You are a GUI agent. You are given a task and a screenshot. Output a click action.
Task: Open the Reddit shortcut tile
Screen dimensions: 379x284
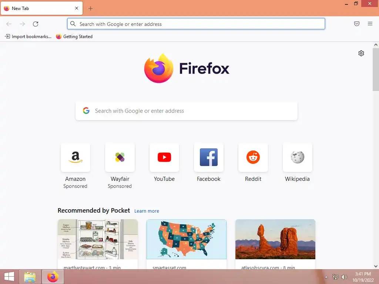(x=253, y=158)
